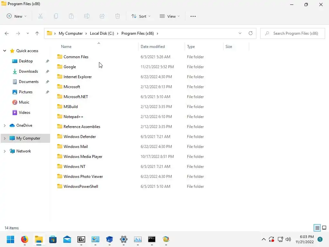Click Local Disk (C:) breadcrumb
329x247 pixels.
[x=102, y=33]
